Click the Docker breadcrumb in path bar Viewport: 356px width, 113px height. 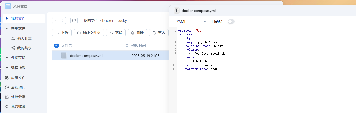tap(108, 20)
